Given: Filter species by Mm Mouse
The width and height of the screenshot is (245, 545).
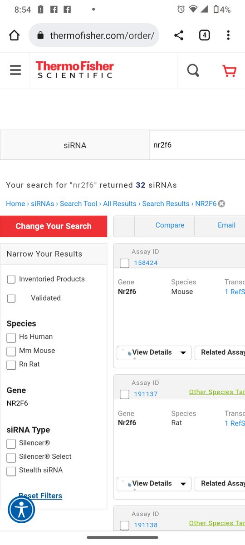Looking at the screenshot, I should tap(11, 351).
